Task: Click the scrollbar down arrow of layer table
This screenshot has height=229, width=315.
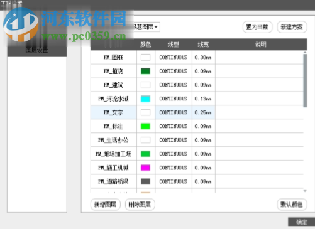Action: tap(305, 191)
